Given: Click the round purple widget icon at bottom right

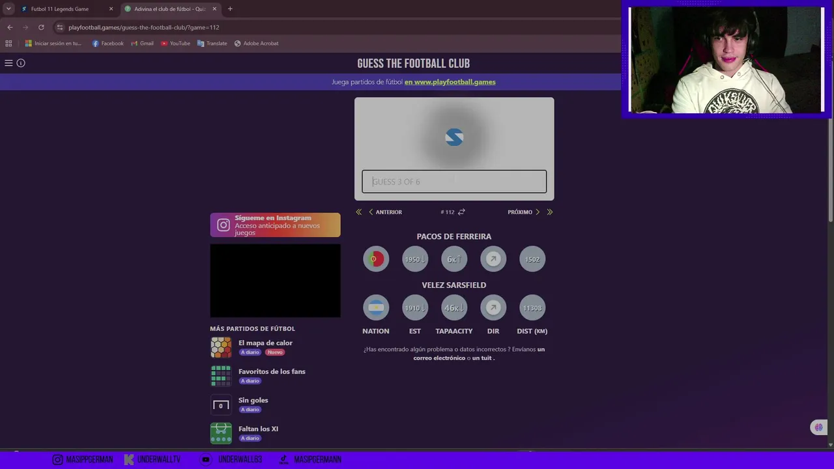Looking at the screenshot, I should (818, 427).
